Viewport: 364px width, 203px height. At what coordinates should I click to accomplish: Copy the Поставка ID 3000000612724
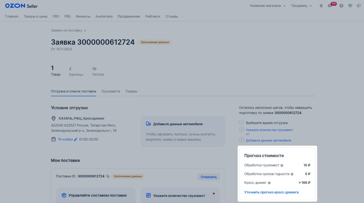108,176
